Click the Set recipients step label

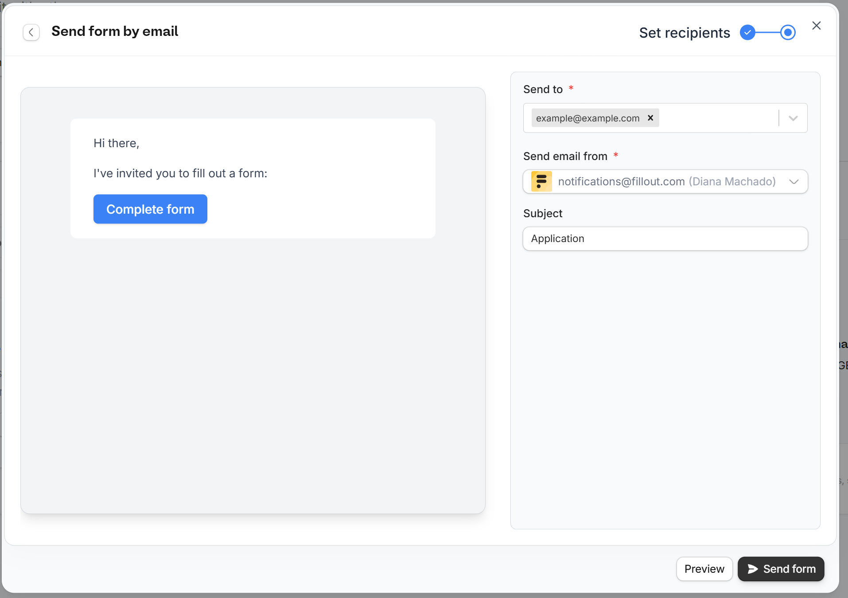pos(684,33)
